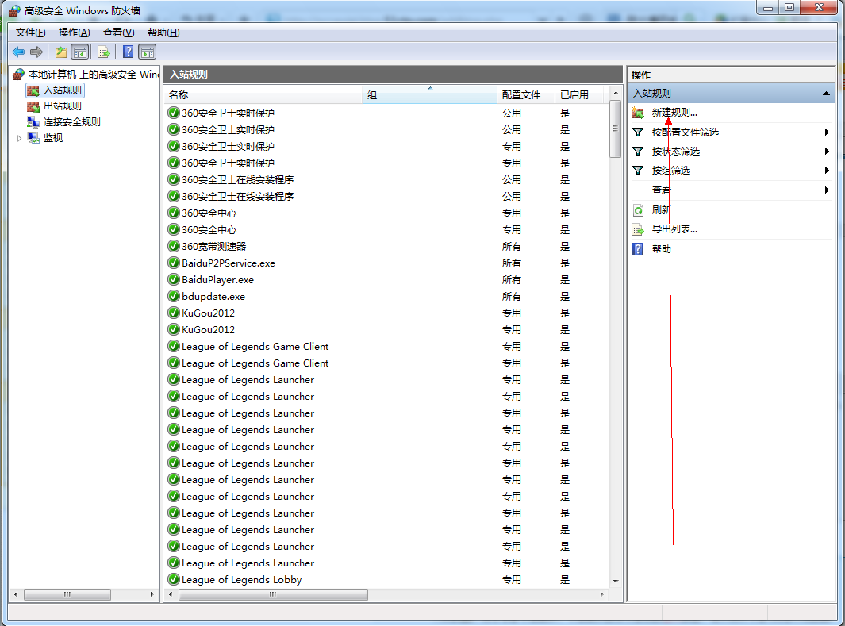Click the 新建规则 brick wall icon
Viewport: 845px width, 626px height.
click(x=638, y=113)
